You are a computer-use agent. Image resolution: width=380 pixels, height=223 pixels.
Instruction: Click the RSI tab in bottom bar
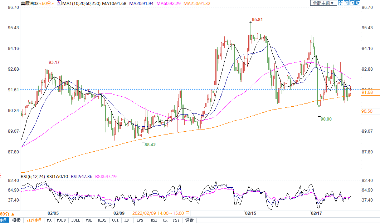(154, 220)
